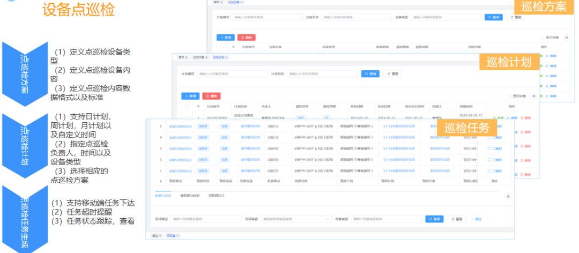Click green 查看 action for plan JH230525005

pos(499,118)
